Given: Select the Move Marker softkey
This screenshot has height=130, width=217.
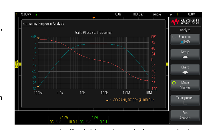Looking at the screenshot, I should pyautogui.click(x=185, y=85).
